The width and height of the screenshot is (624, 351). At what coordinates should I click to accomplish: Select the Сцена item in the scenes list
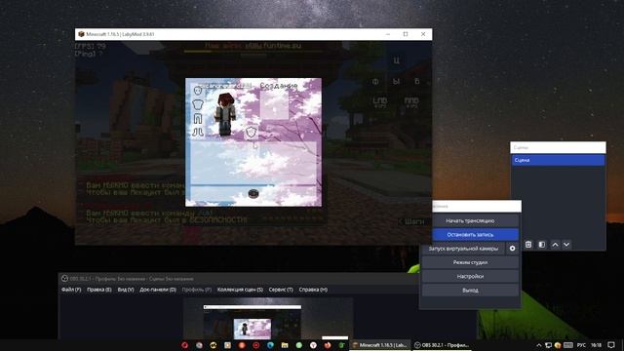coord(558,160)
